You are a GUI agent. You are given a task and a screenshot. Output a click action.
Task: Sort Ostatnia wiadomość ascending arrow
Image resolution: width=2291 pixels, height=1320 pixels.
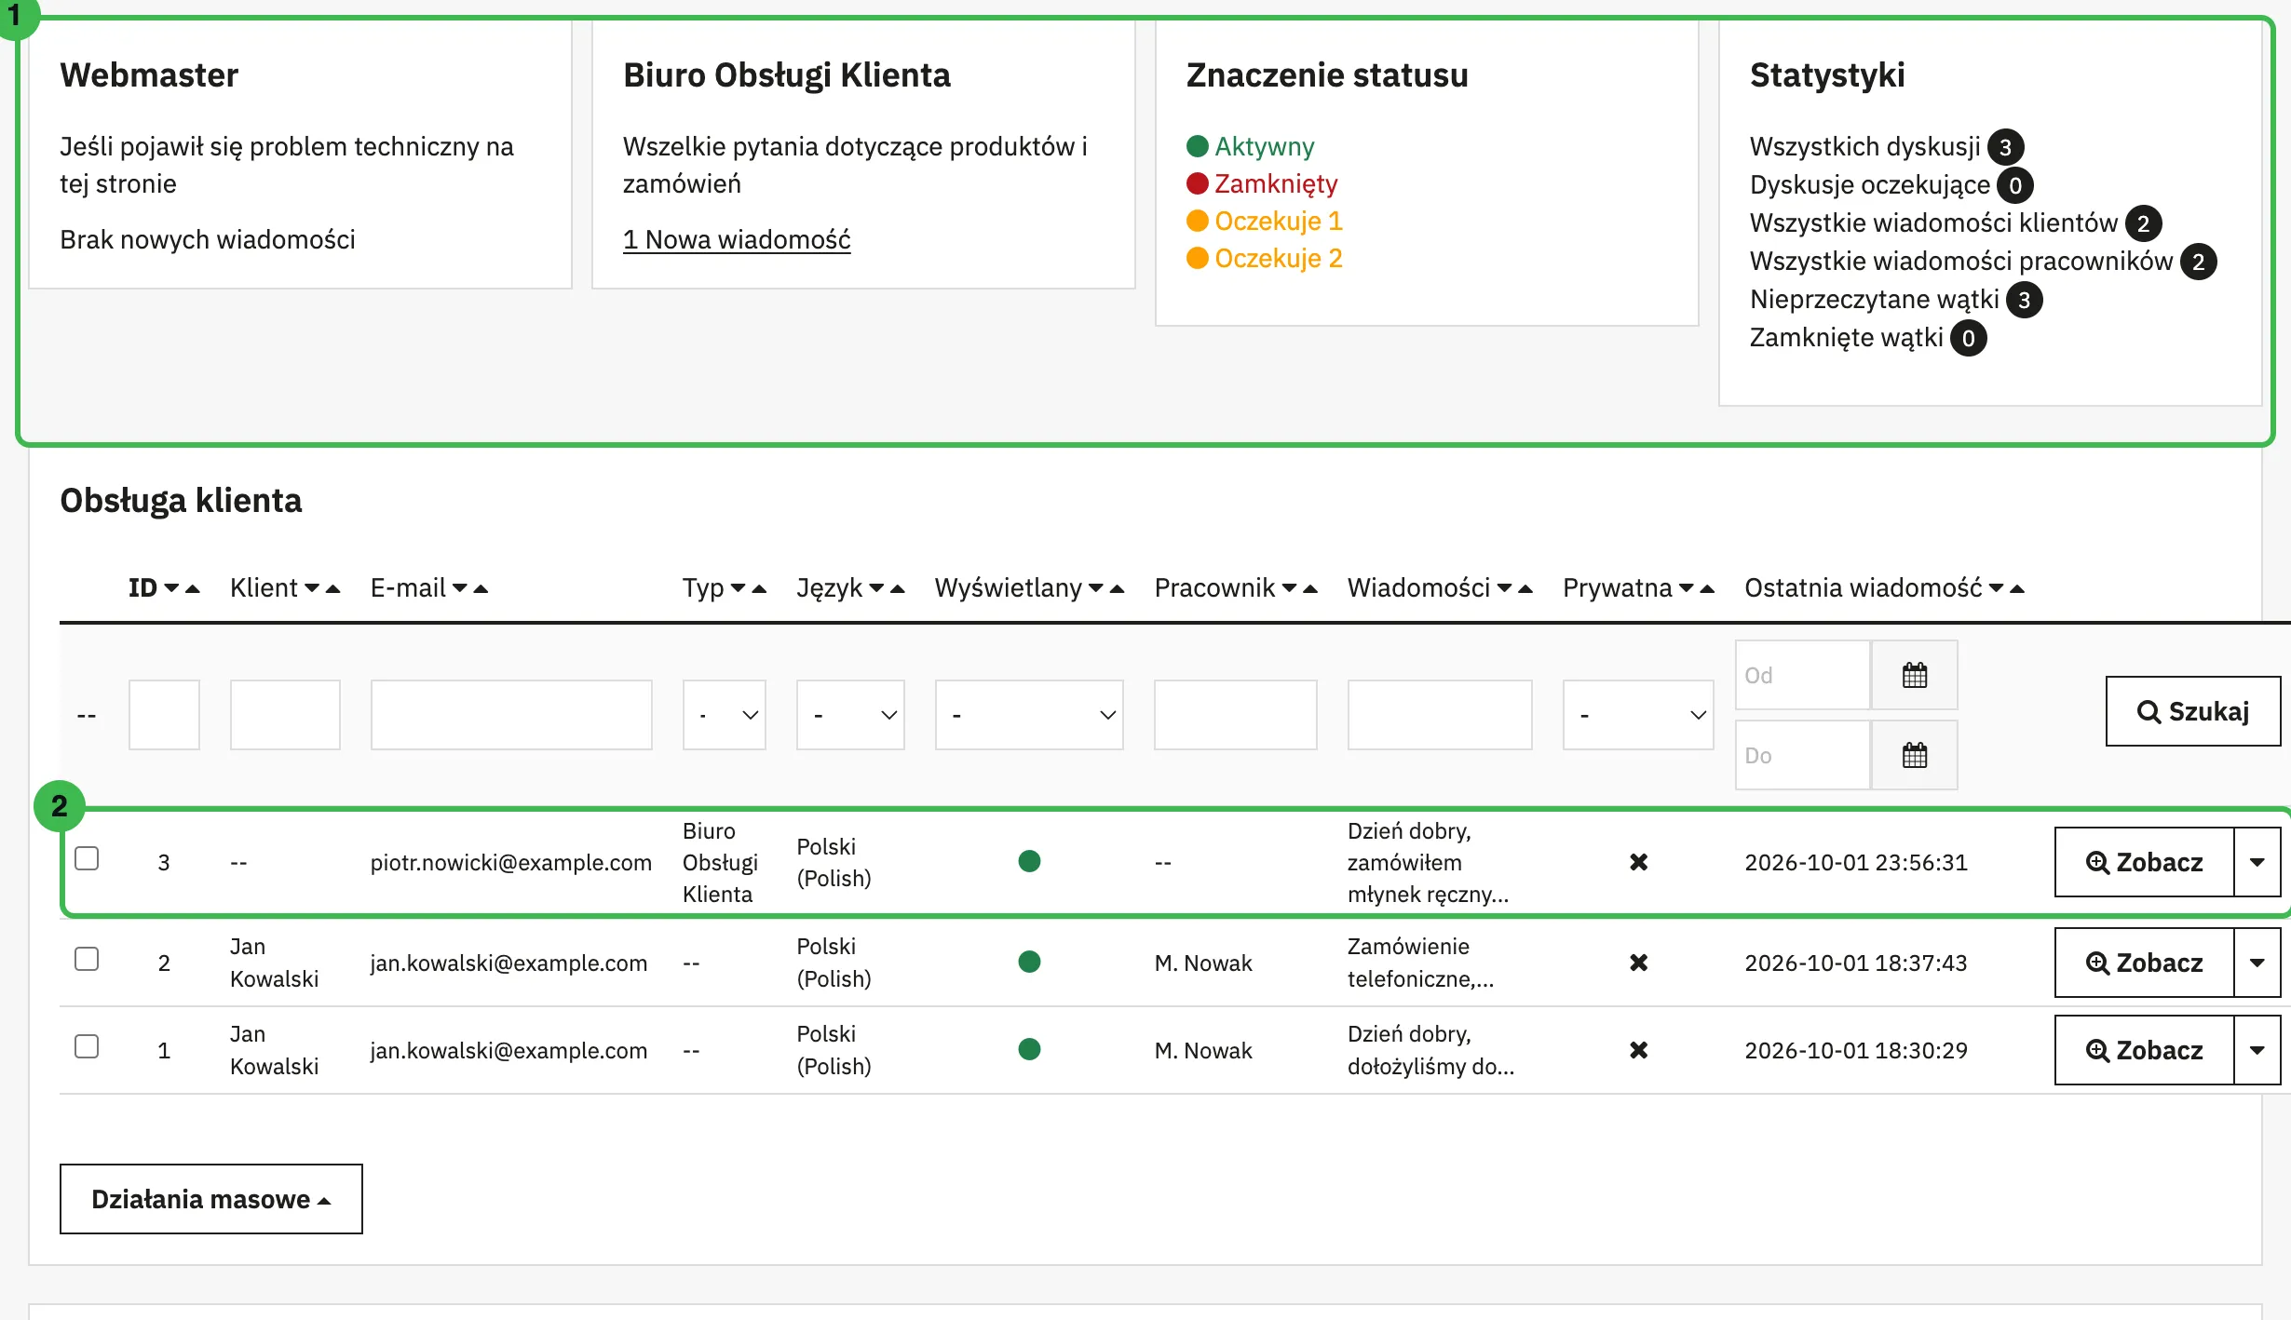click(x=2017, y=588)
